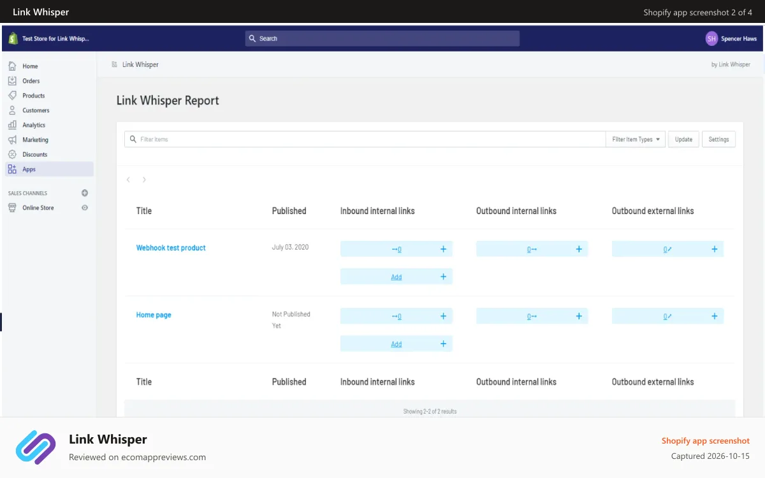Viewport: 765px width, 478px height.
Task: Click the Link Whisper breadcrumb text
Action: [140, 64]
